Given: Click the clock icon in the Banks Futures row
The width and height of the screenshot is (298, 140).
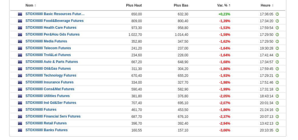Looking at the screenshot, I should [x=277, y=130].
